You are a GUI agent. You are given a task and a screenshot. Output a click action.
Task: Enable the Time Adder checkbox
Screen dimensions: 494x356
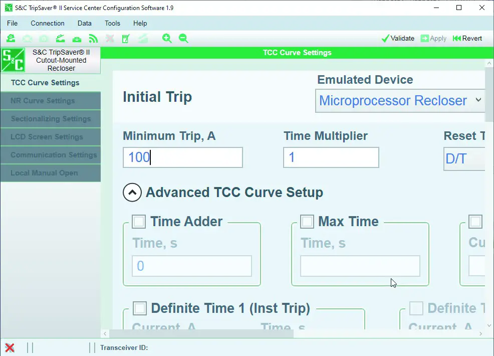(139, 221)
